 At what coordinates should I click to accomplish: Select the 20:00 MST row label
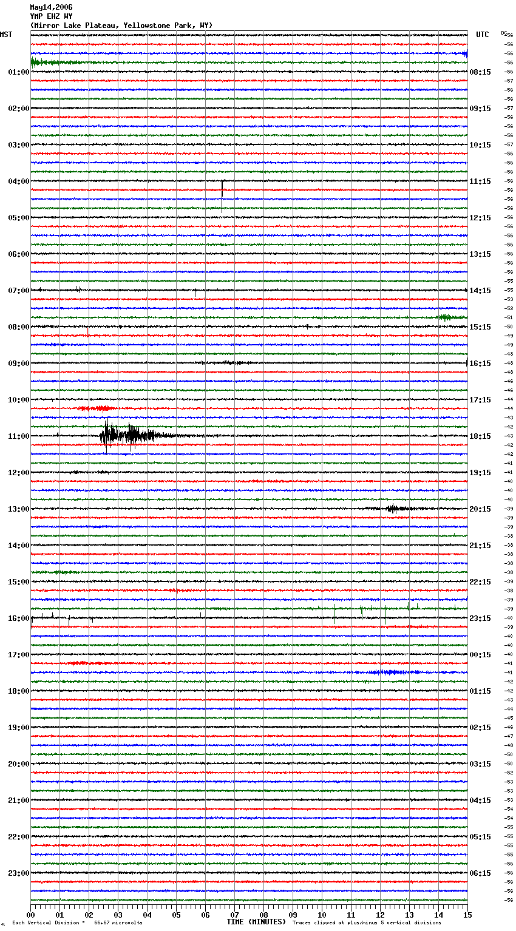(x=19, y=764)
